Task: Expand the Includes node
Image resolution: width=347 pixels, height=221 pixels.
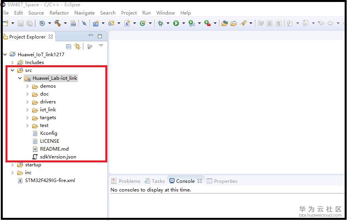Action: (x=13, y=63)
